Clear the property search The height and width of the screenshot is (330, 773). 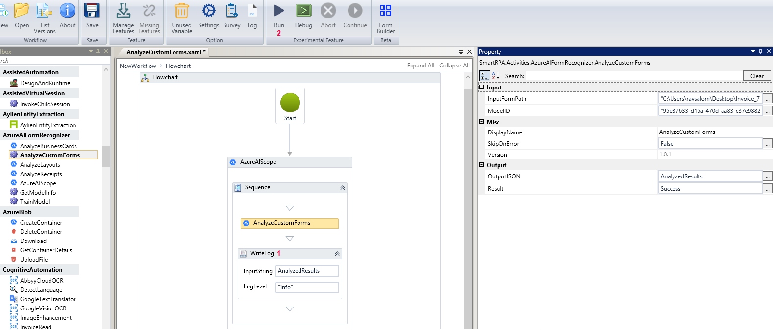click(757, 76)
